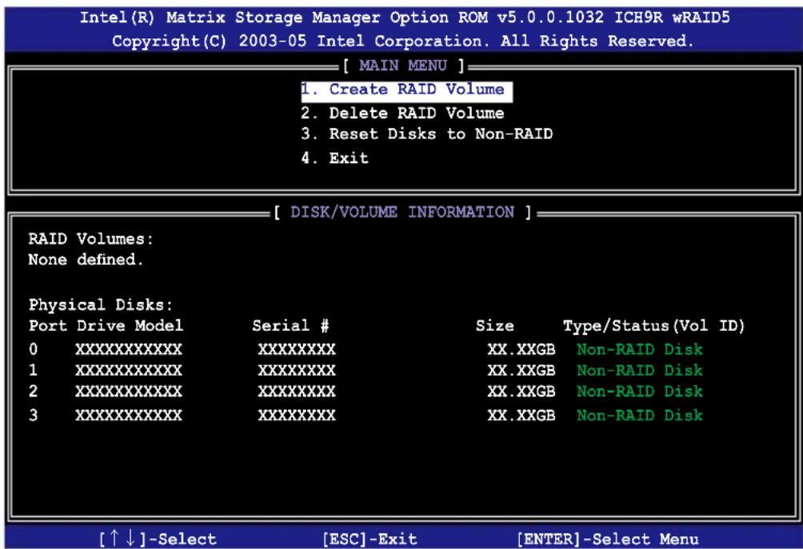The height and width of the screenshot is (549, 803).
Task: Click Non-RAID Disk status for port 3
Action: point(640,415)
